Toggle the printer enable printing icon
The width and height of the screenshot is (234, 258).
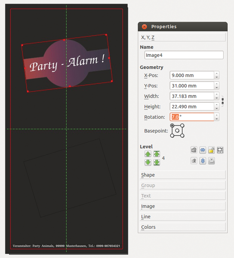coord(211,161)
